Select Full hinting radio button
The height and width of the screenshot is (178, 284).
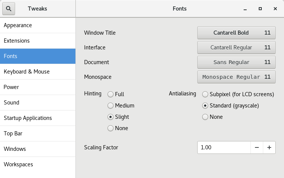pos(111,94)
